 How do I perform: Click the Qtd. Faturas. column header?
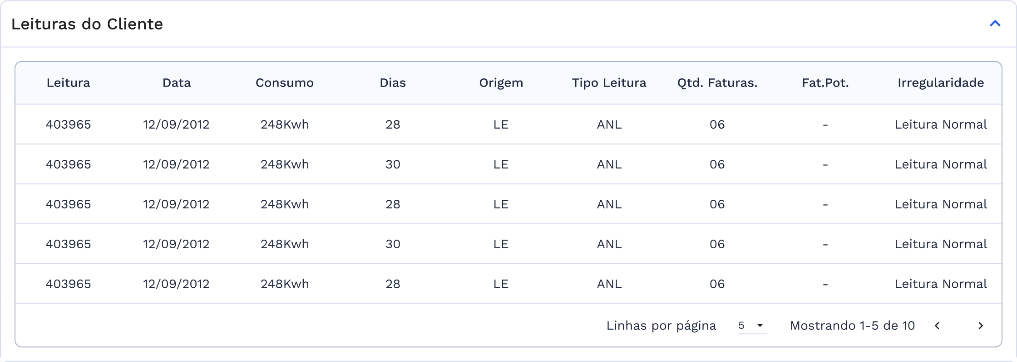tap(717, 83)
